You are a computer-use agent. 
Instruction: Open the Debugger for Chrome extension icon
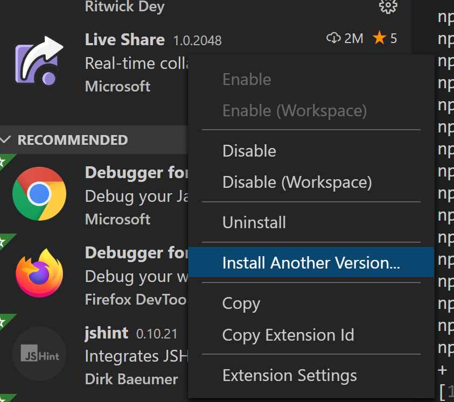click(x=39, y=194)
